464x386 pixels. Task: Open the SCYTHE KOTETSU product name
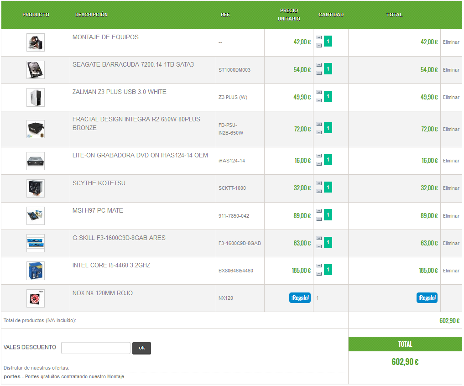pyautogui.click(x=99, y=183)
